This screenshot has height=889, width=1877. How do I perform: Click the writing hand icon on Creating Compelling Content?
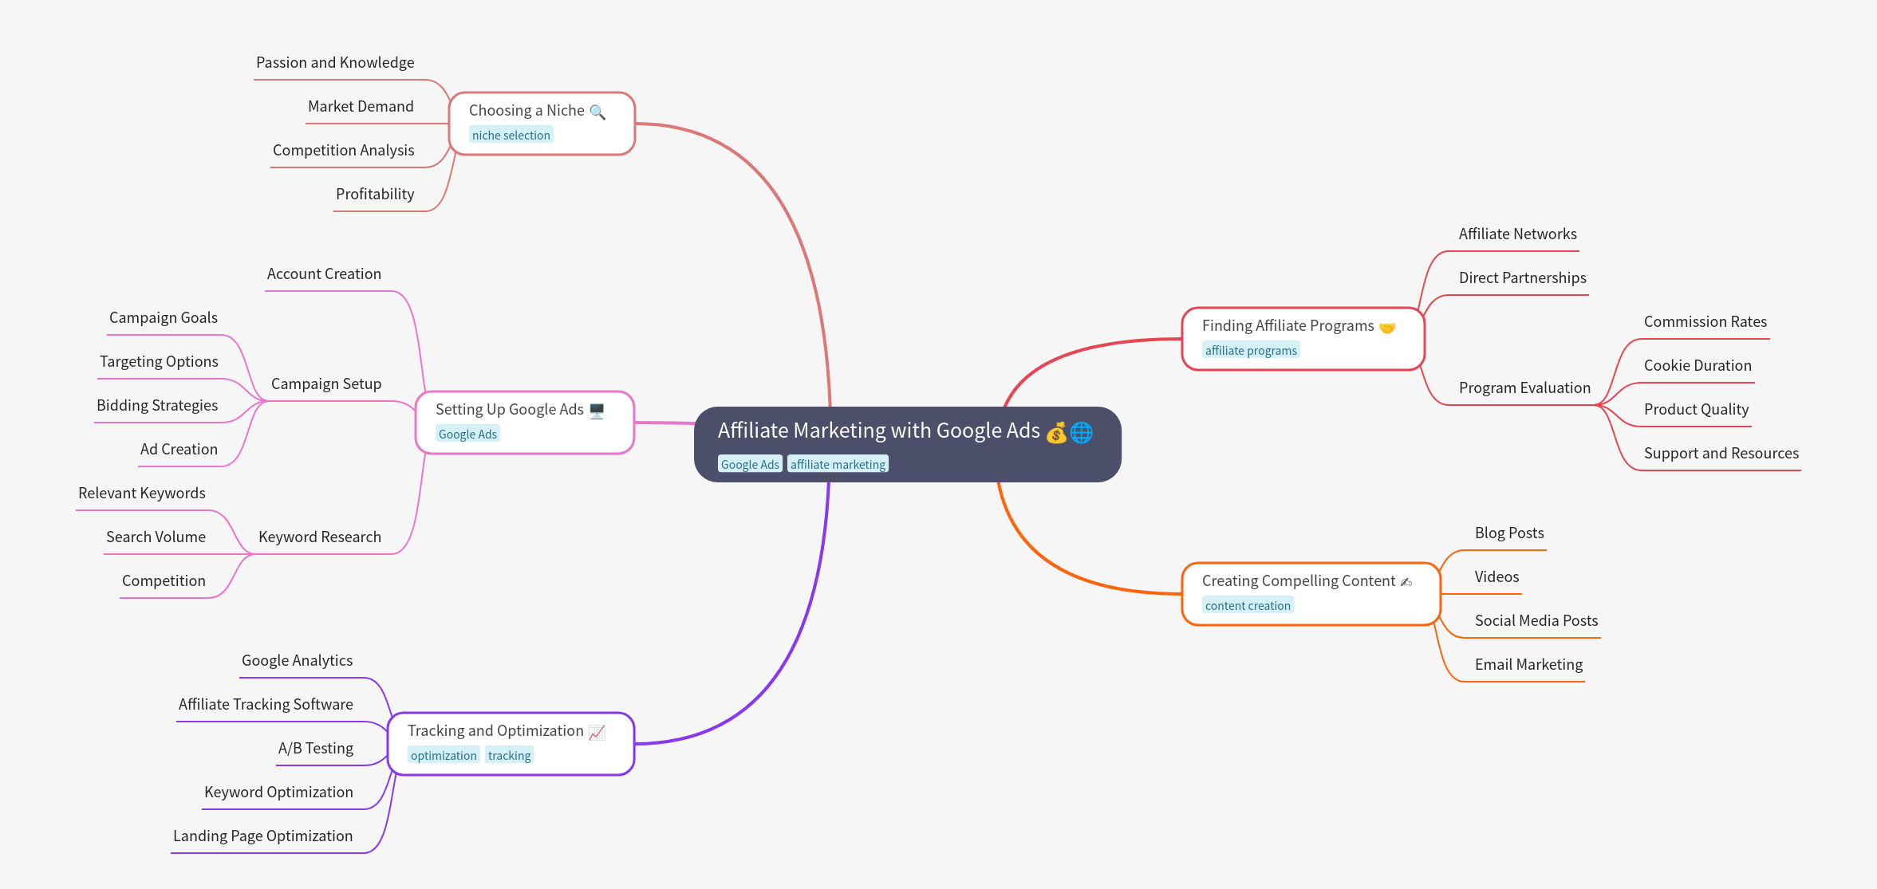pyautogui.click(x=1406, y=582)
